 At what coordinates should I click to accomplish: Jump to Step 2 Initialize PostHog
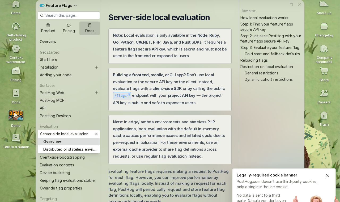coord(271,39)
